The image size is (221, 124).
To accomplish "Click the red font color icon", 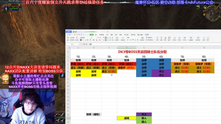I will [x=97, y=40].
